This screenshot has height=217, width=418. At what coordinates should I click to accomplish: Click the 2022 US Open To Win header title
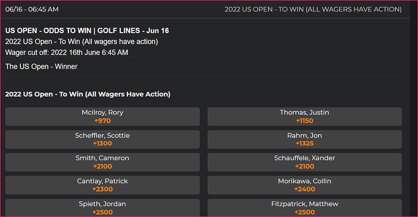pyautogui.click(x=313, y=9)
